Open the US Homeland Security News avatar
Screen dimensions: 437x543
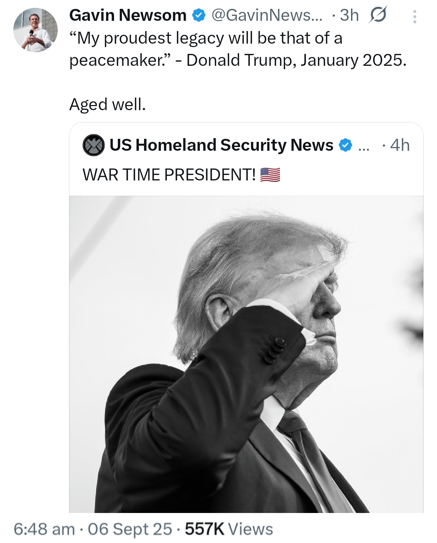tap(94, 145)
